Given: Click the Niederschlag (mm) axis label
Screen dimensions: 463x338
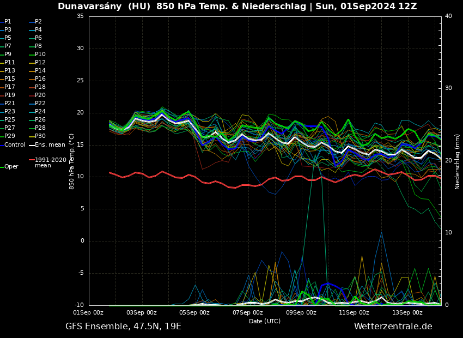Looking at the screenshot, I should click(x=458, y=161).
